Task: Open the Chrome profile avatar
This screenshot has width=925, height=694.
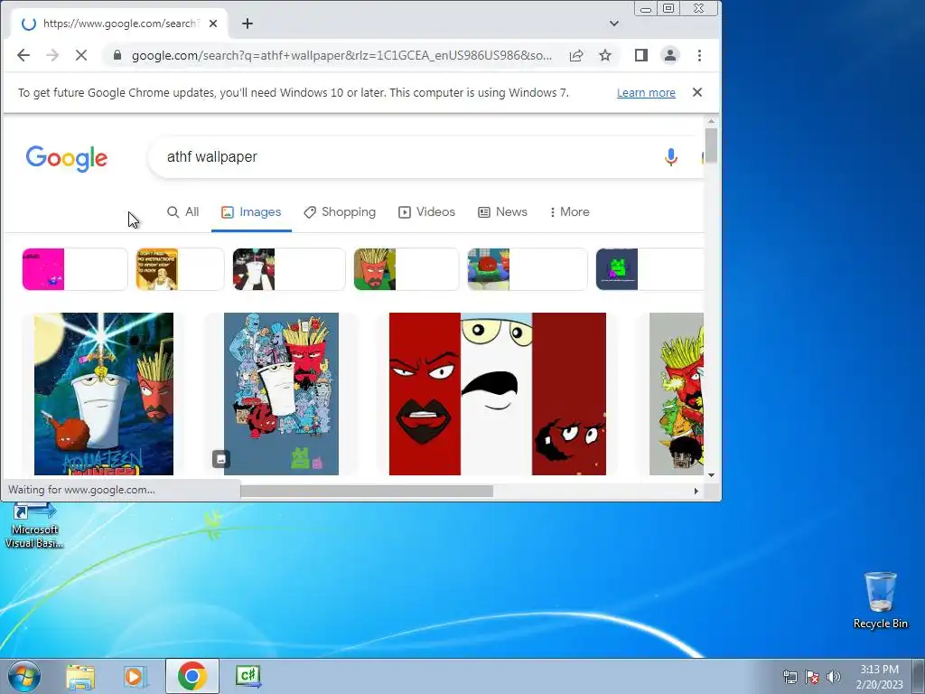Action: 670,55
